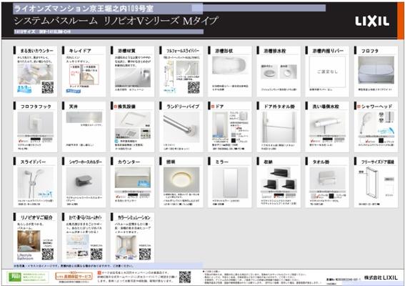Click the black color swatch in 洗い場側水栓 card
The width and height of the screenshot is (405, 286).
(327, 139)
